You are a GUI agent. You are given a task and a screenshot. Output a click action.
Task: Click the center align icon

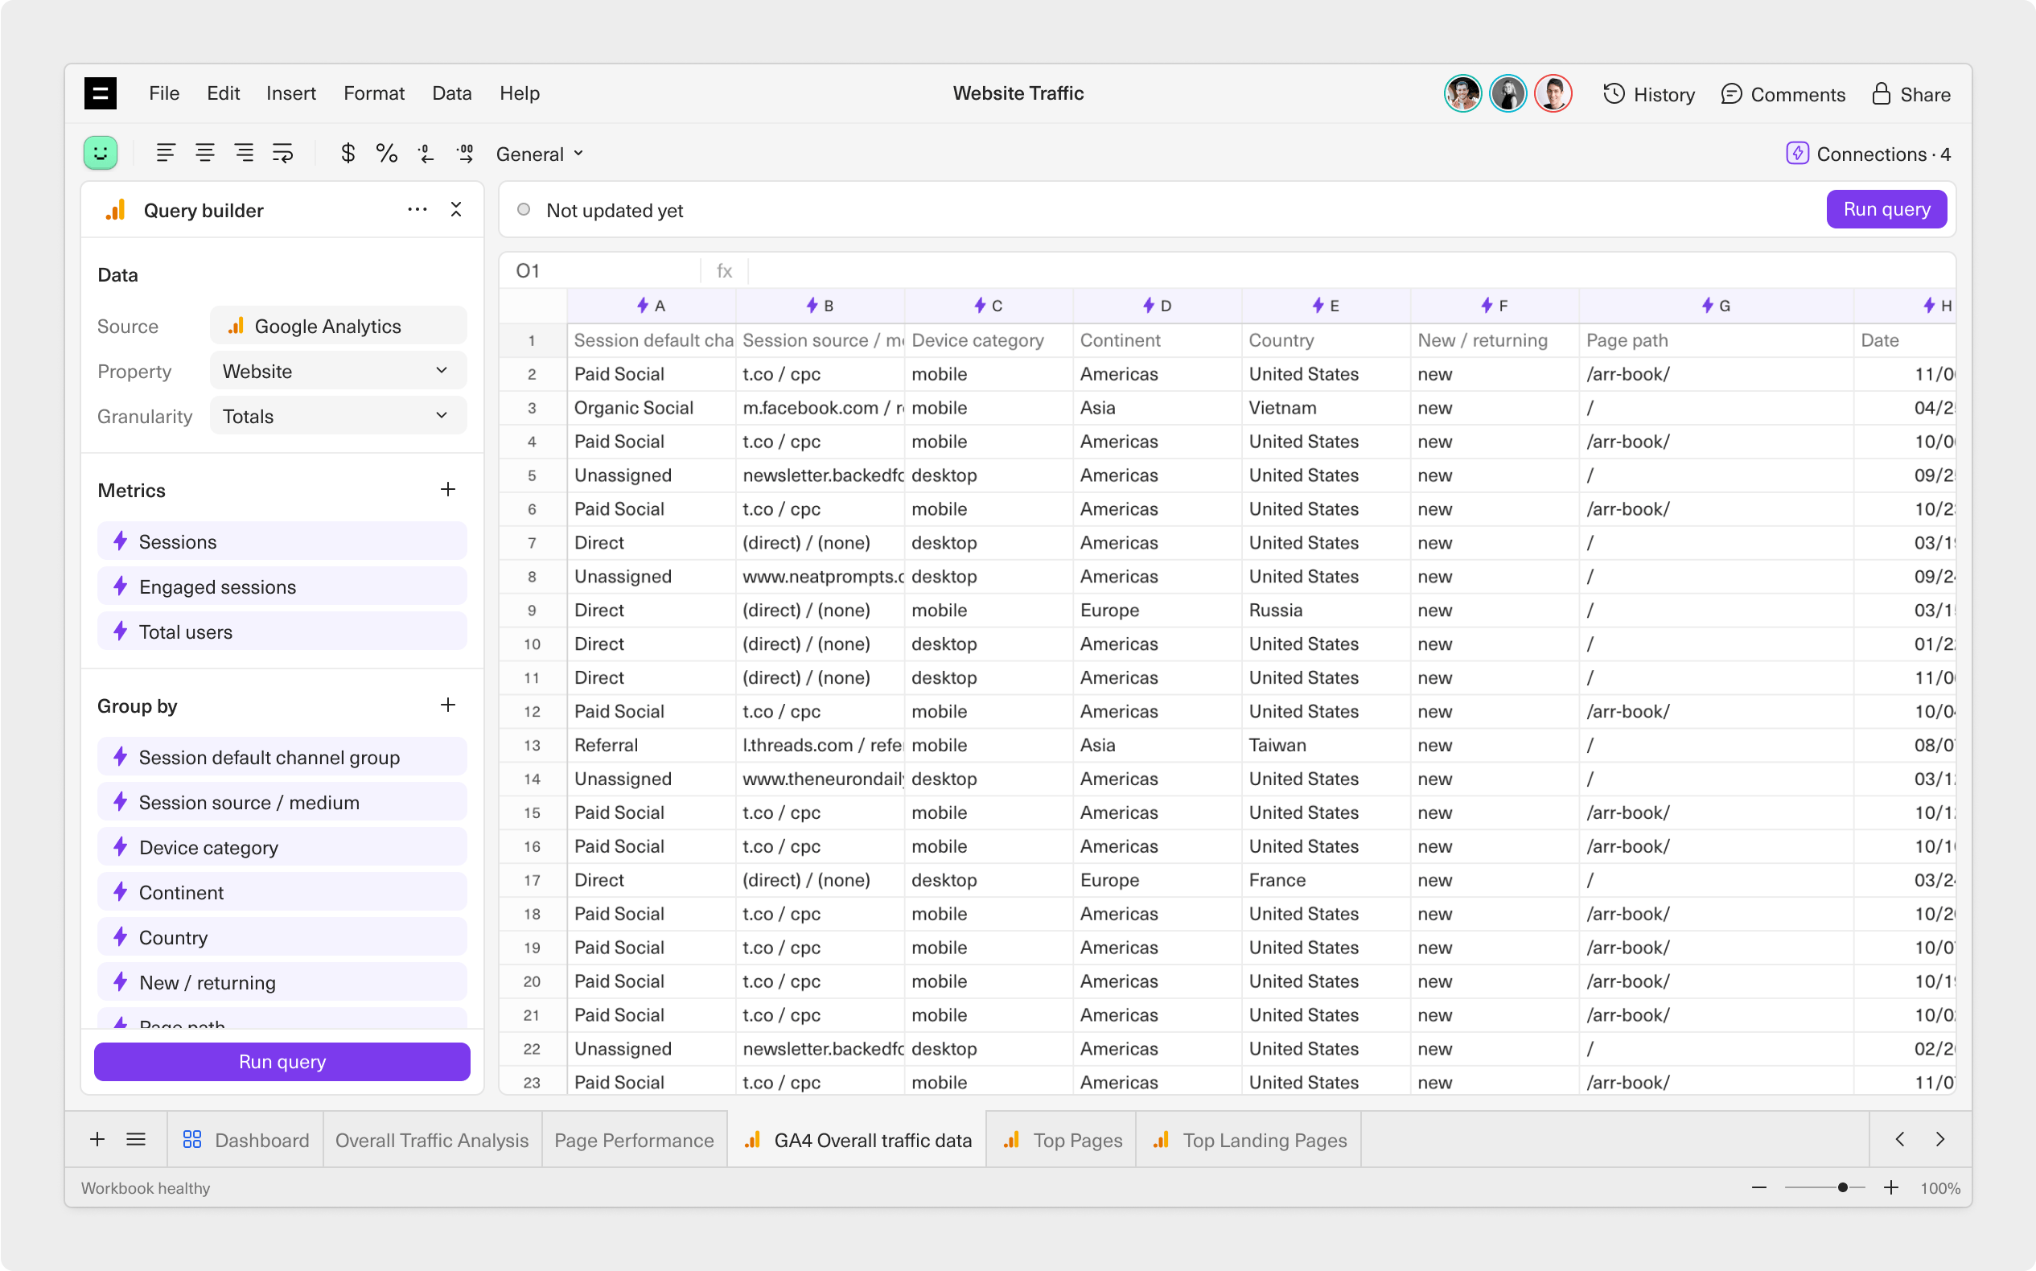tap(204, 153)
